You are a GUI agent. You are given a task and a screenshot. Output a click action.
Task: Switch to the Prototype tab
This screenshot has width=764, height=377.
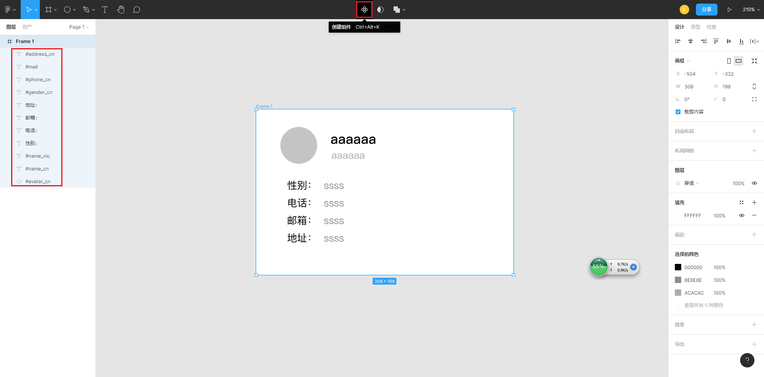(695, 27)
